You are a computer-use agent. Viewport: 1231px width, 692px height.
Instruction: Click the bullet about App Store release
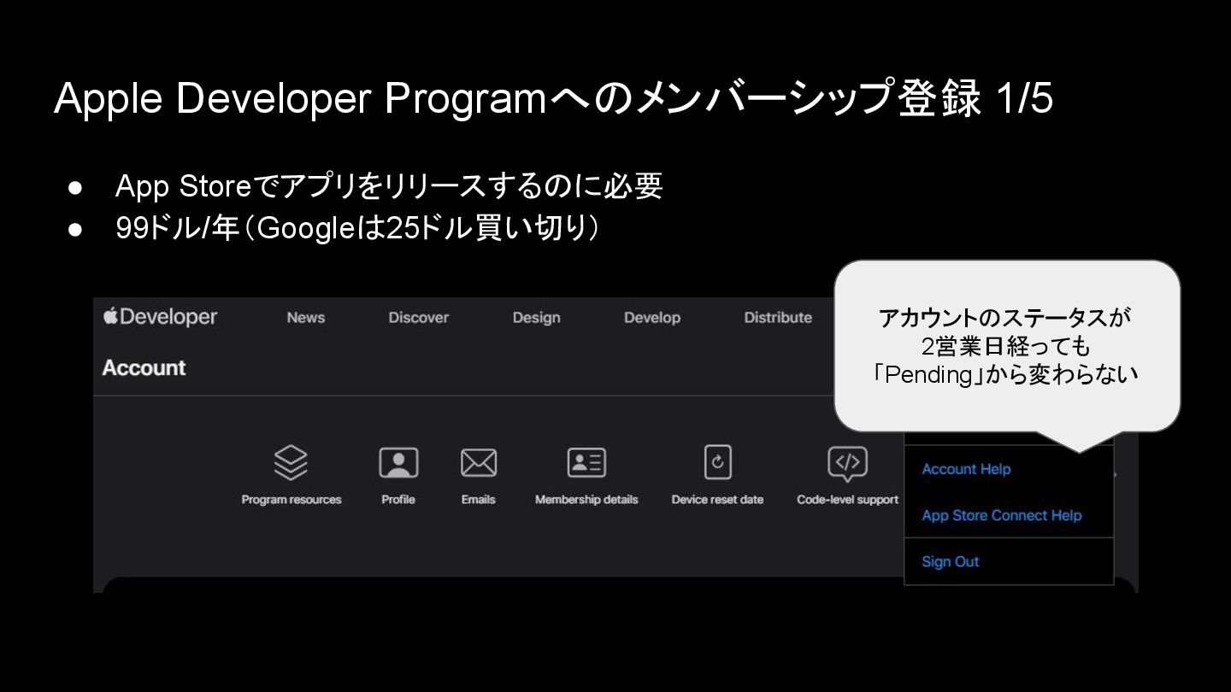click(389, 186)
